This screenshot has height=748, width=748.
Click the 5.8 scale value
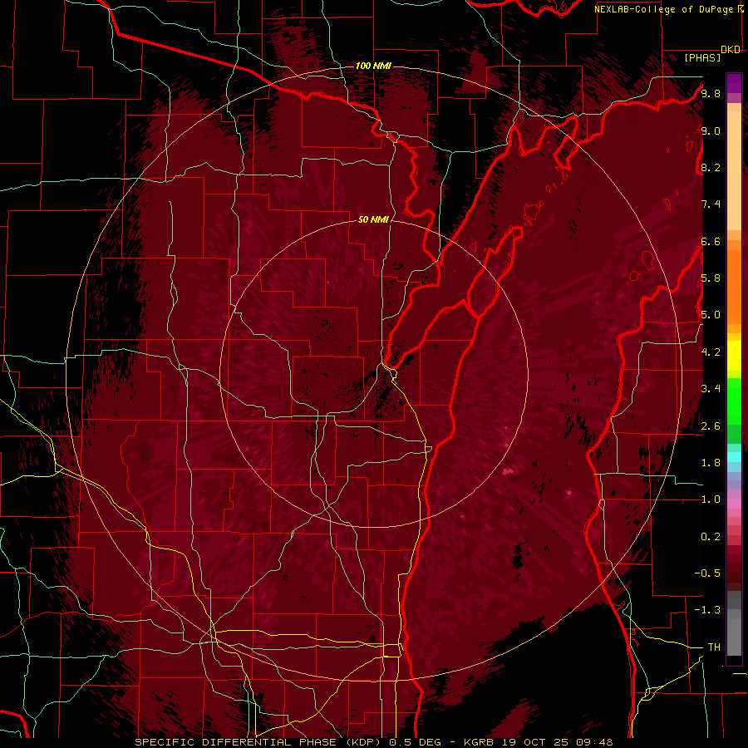[x=711, y=278]
